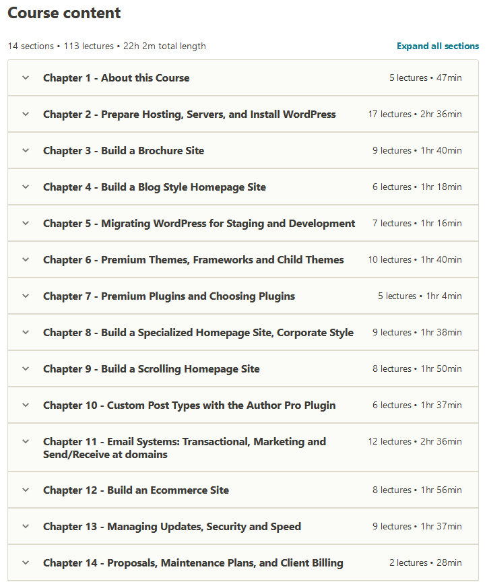Open Chapter 12 - Build an Ecommerce Site title
This screenshot has height=584, width=489.
pos(135,490)
